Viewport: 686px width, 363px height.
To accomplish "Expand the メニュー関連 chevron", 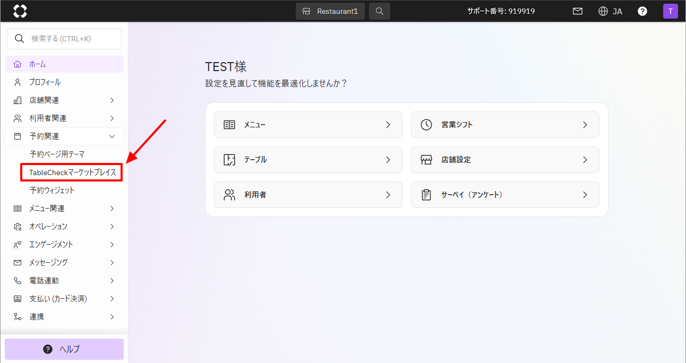I will pyautogui.click(x=112, y=209).
